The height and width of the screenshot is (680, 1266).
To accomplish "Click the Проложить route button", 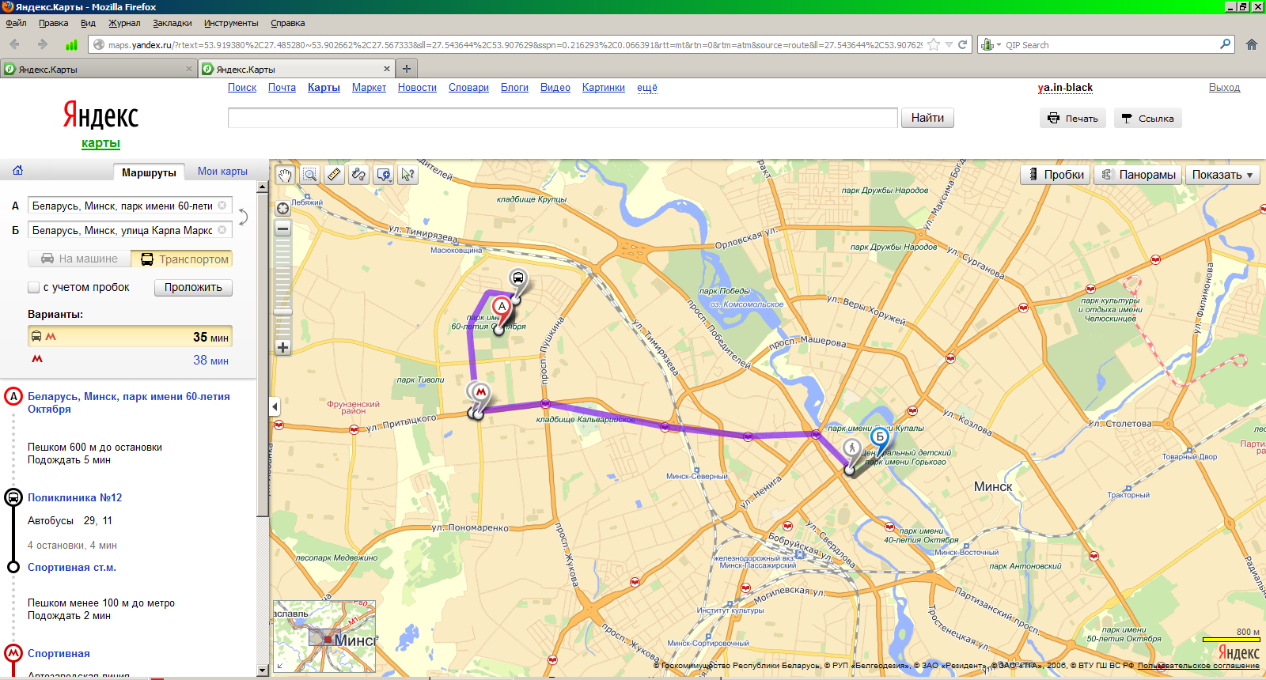I will 193,287.
